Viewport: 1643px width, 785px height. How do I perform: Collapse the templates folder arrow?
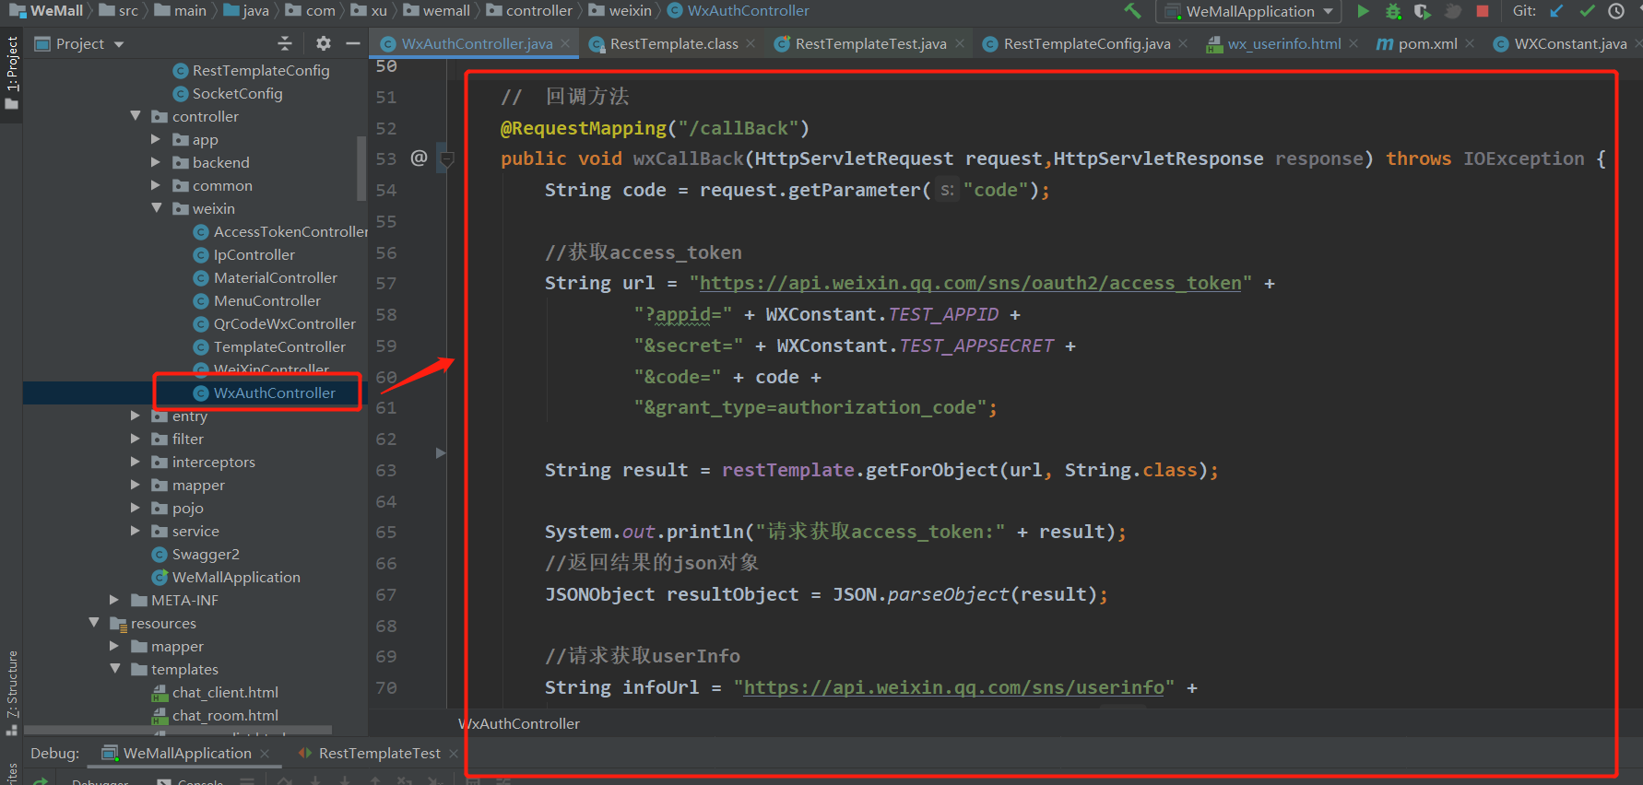tap(114, 669)
